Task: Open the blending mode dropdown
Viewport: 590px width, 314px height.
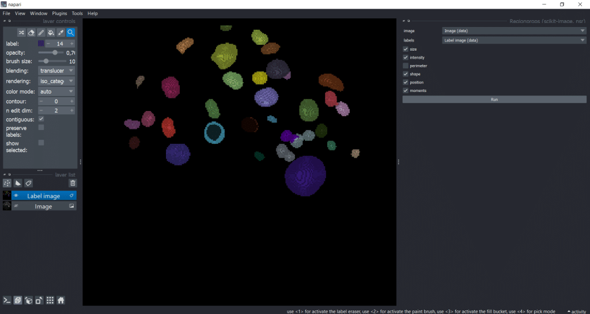Action: click(56, 71)
